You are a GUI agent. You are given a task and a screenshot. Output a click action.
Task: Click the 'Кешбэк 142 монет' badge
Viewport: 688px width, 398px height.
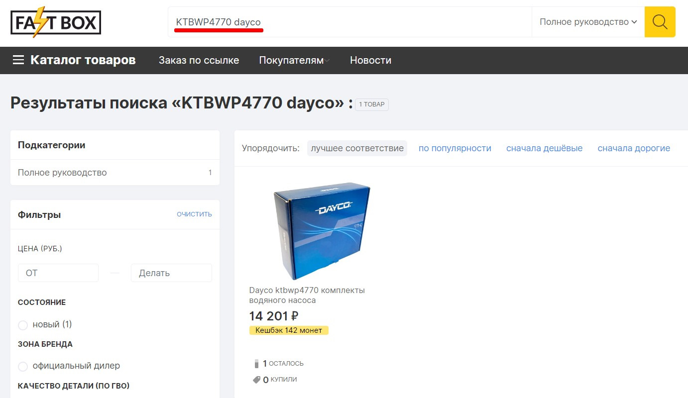click(289, 330)
